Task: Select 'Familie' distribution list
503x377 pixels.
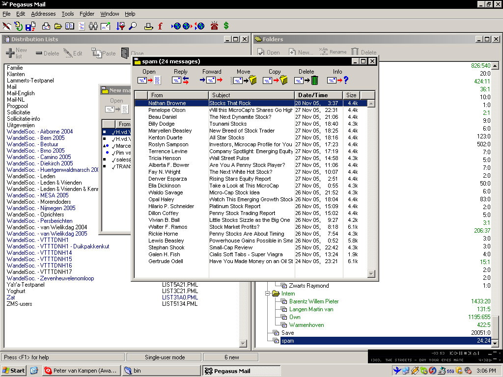Action: pos(15,68)
